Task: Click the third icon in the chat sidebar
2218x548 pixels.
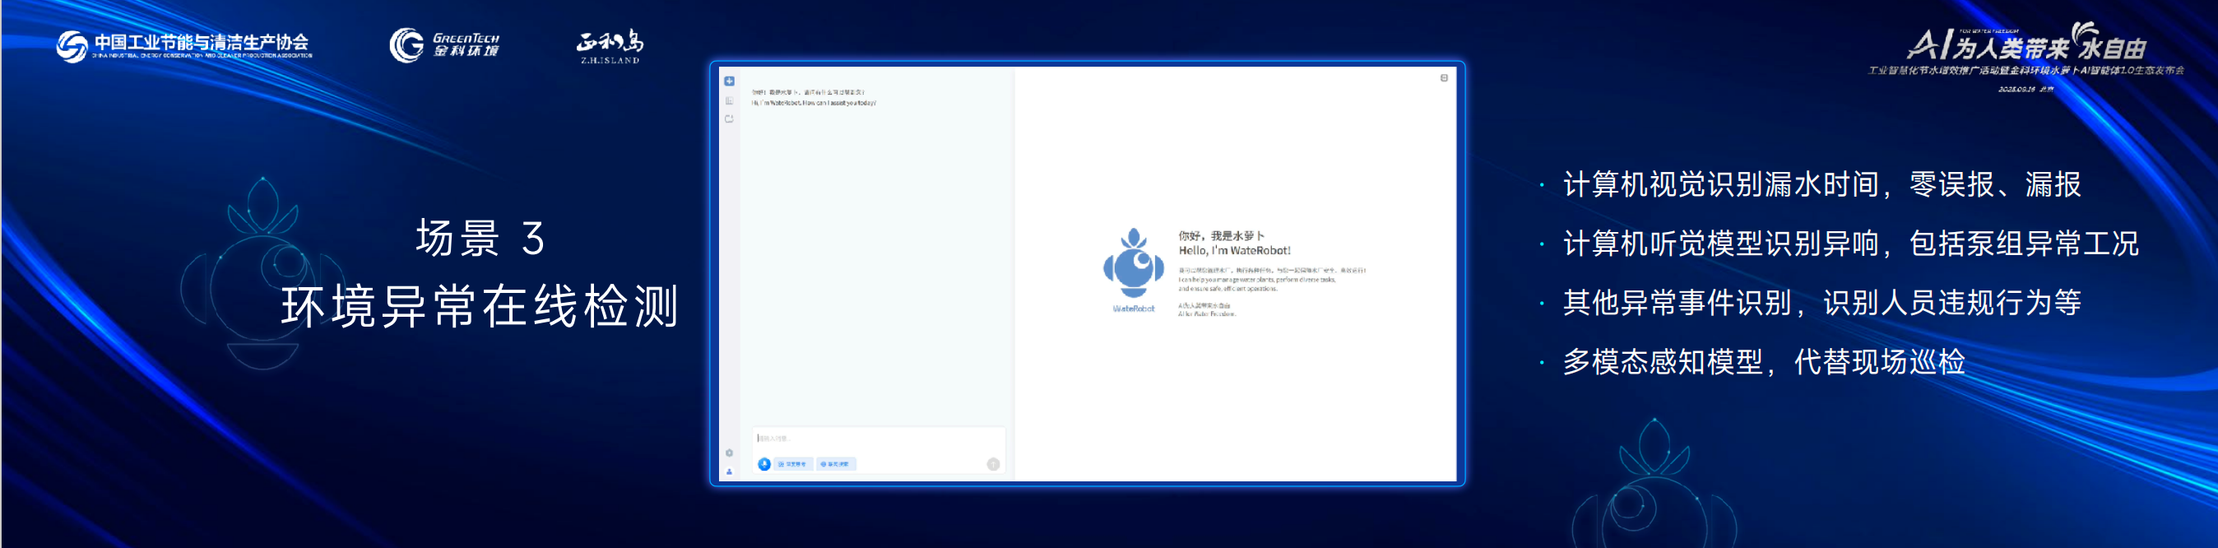Action: pyautogui.click(x=729, y=119)
